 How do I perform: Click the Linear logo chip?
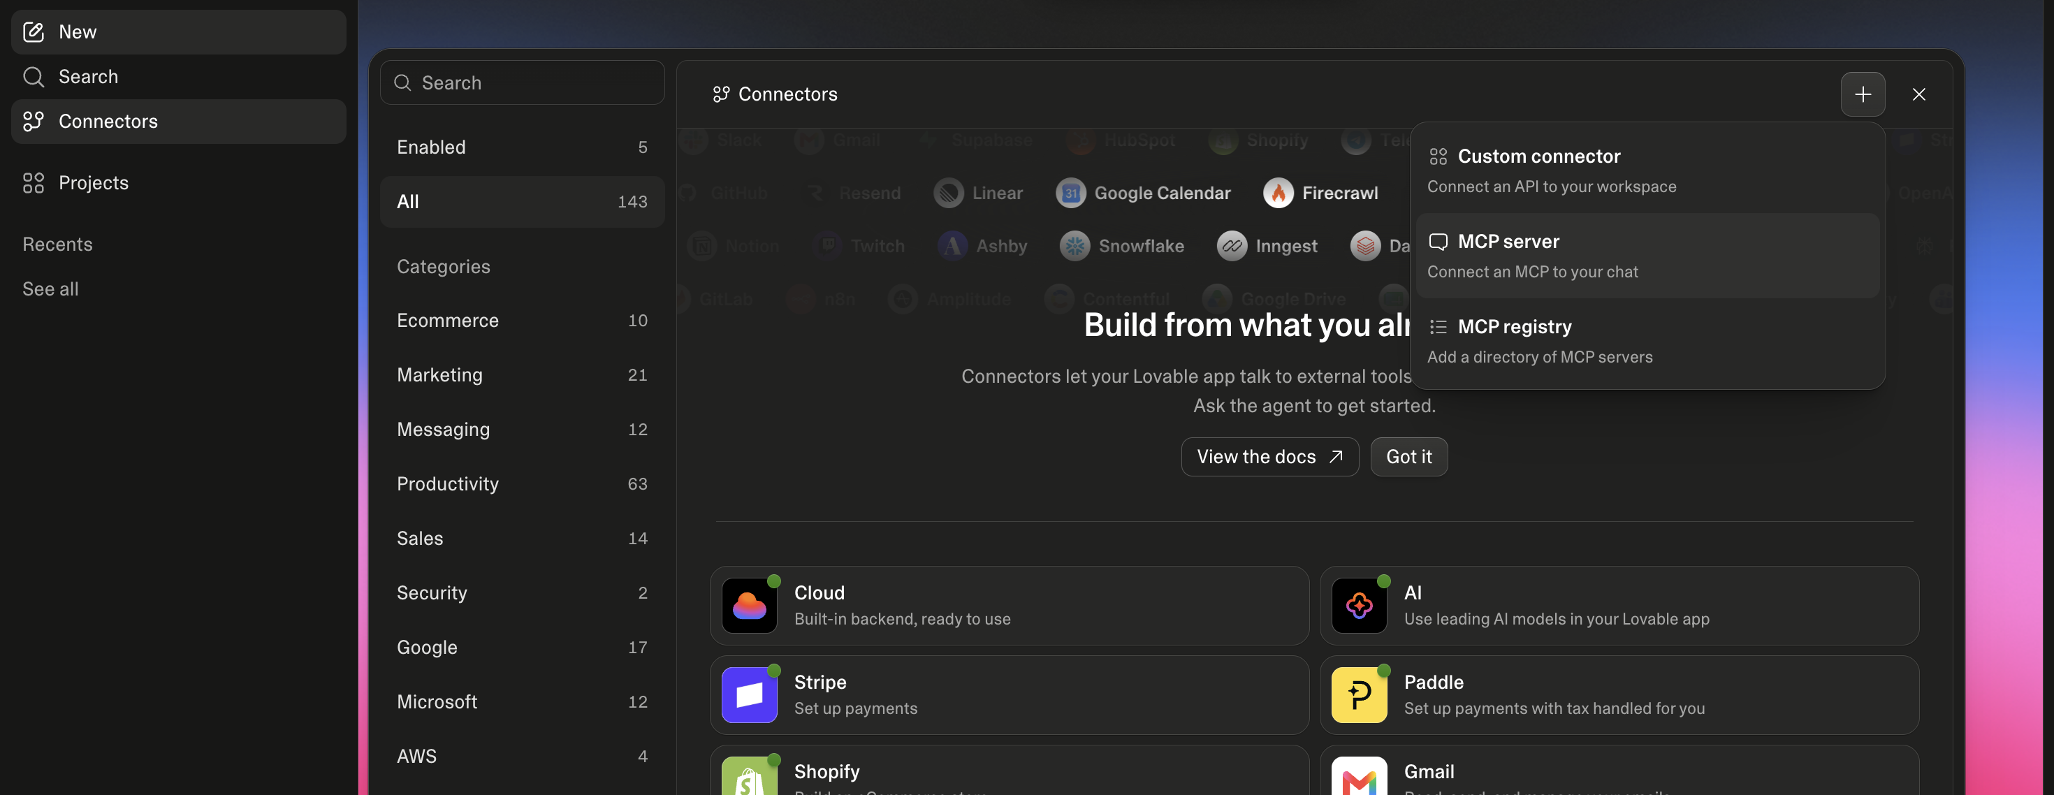point(978,193)
